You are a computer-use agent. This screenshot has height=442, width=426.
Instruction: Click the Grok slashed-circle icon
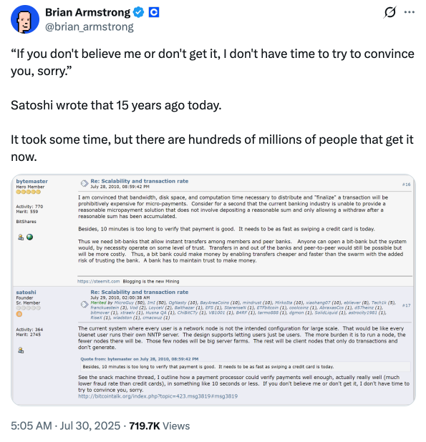click(x=390, y=12)
